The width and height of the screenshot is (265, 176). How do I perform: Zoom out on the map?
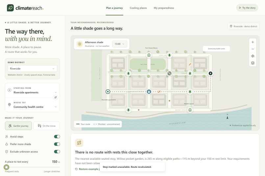click(x=253, y=49)
